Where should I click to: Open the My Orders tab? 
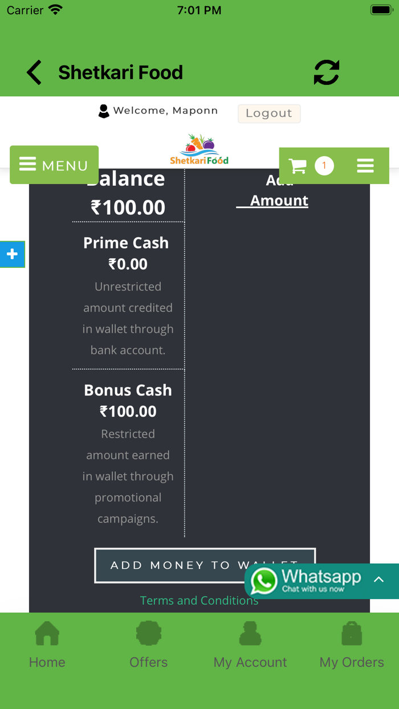coord(352,645)
